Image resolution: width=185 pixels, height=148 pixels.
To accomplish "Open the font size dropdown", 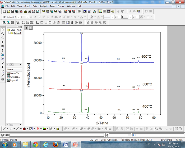I will tap(28, 17).
